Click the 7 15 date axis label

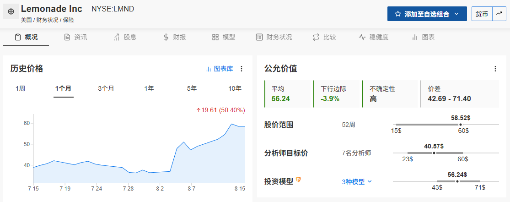[33, 189]
